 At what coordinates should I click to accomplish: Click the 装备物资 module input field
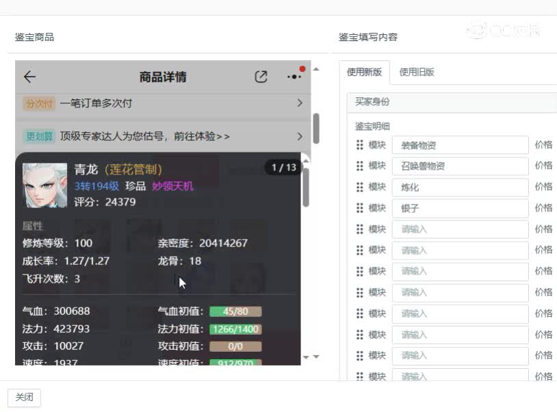(x=461, y=145)
